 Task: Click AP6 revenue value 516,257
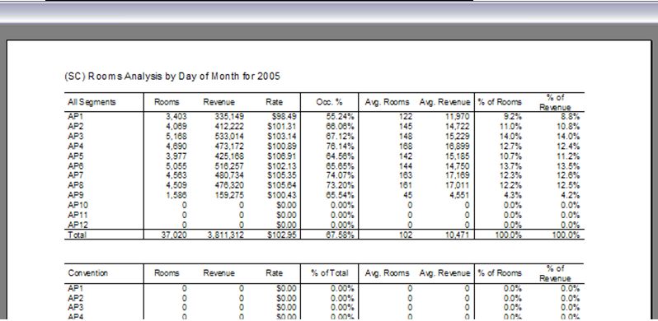[229, 166]
